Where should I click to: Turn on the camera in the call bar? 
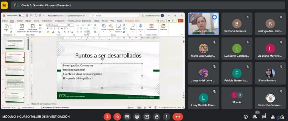(117, 117)
